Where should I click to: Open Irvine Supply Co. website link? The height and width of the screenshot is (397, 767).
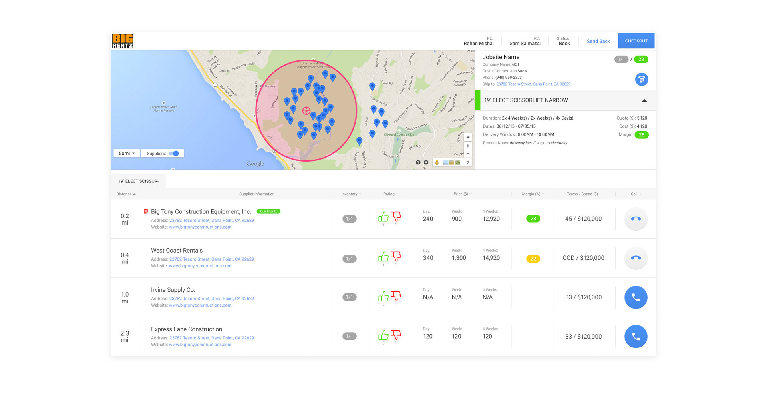click(200, 305)
